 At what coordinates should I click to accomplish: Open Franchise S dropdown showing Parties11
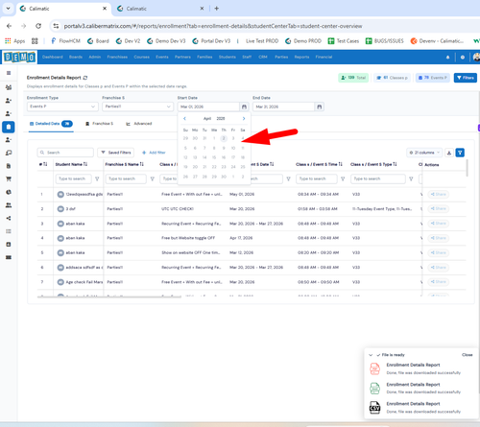coord(137,107)
